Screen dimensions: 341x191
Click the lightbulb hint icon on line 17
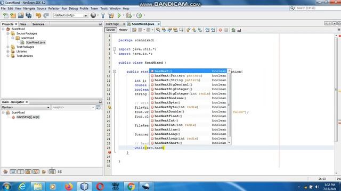click(110, 107)
